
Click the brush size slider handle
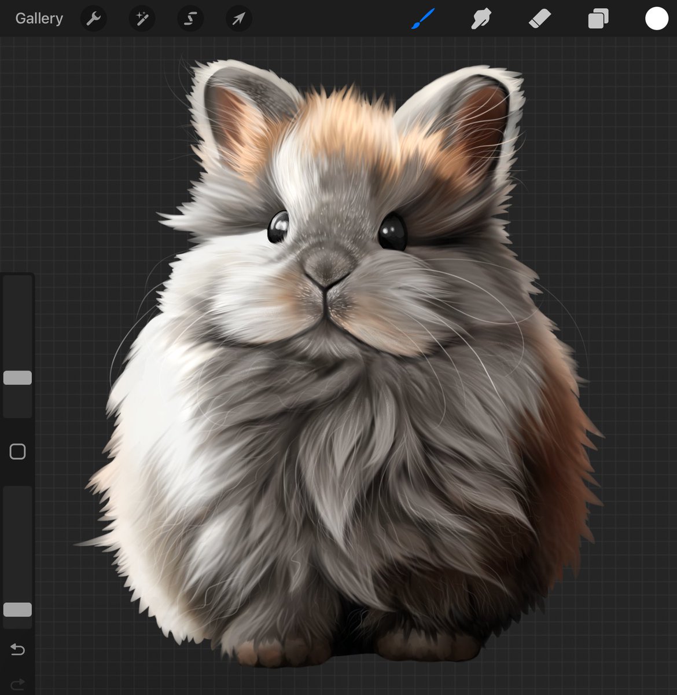click(17, 378)
